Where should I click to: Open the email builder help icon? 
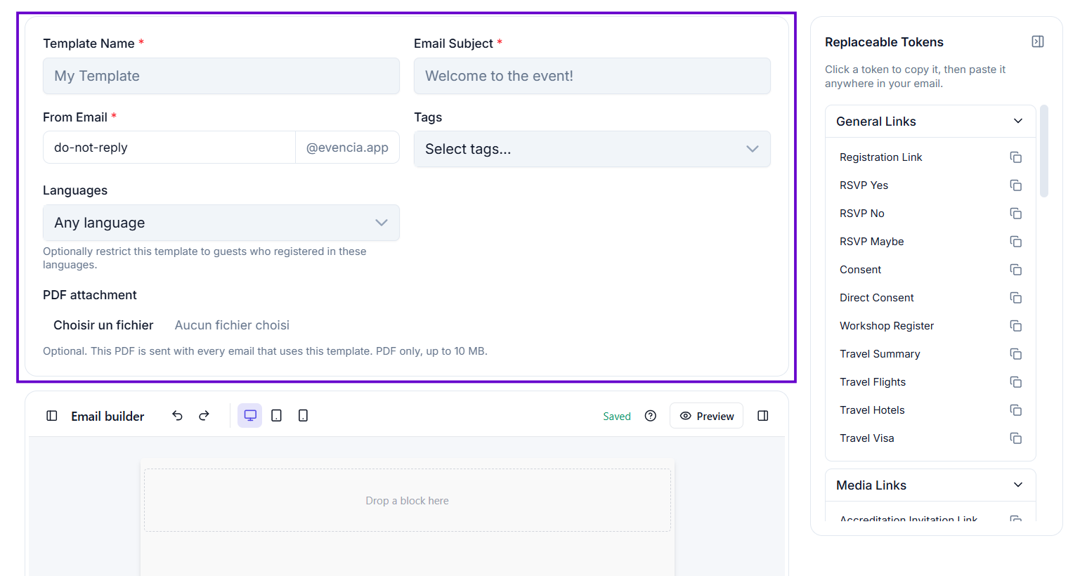click(x=651, y=416)
